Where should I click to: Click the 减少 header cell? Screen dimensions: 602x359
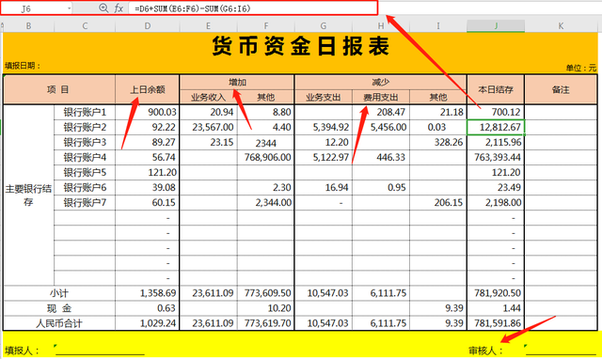(380, 83)
